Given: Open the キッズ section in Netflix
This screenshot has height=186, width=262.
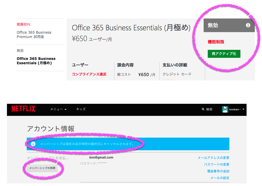Looking at the screenshot, I should click(81, 109).
